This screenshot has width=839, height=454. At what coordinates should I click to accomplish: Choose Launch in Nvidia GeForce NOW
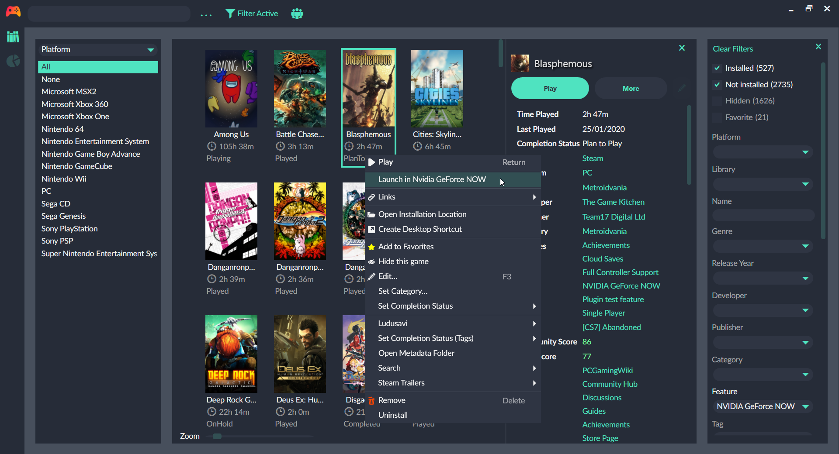(x=453, y=179)
